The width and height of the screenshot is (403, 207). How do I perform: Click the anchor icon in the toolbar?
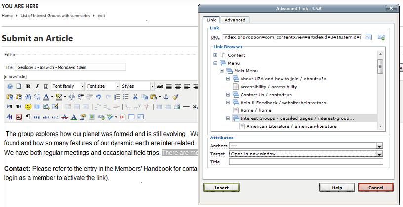click(x=166, y=97)
